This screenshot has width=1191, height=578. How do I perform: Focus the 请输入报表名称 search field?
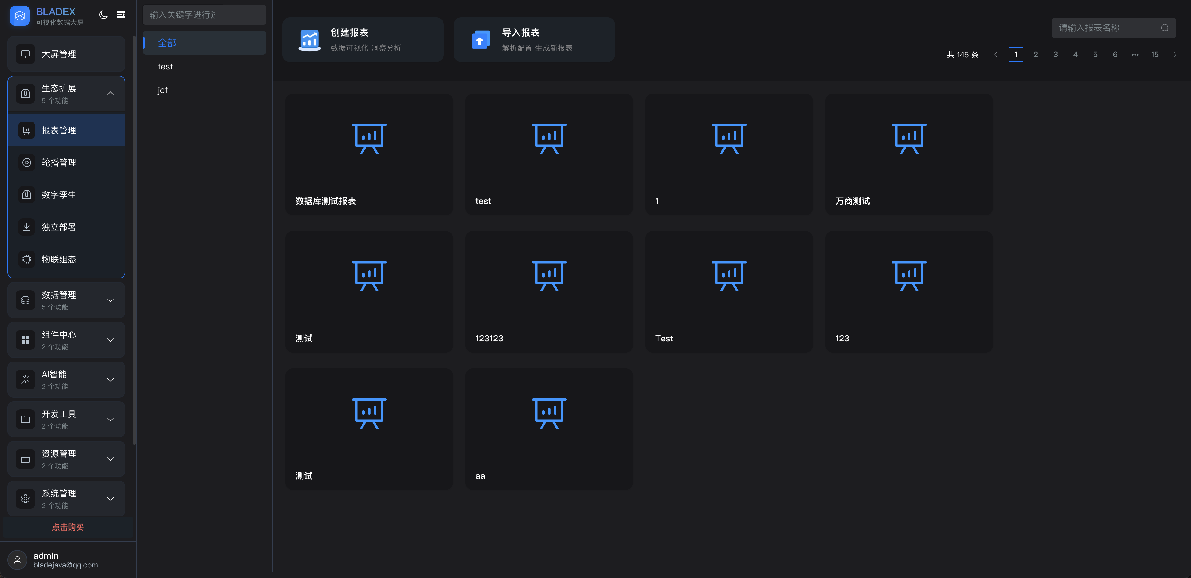[1114, 28]
